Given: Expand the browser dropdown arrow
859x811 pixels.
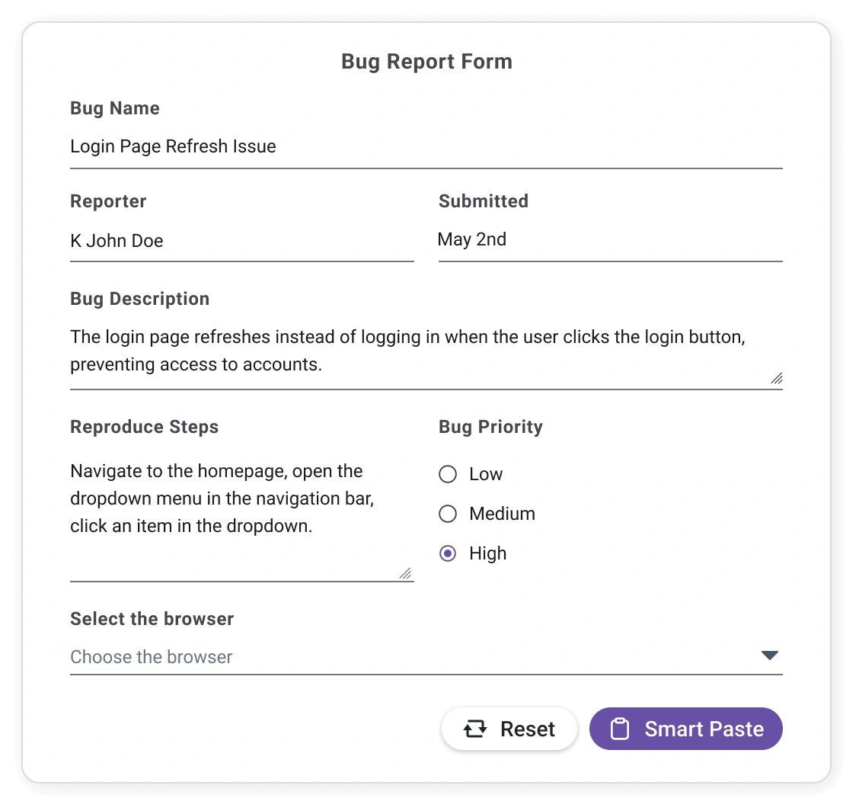Looking at the screenshot, I should click(x=770, y=656).
